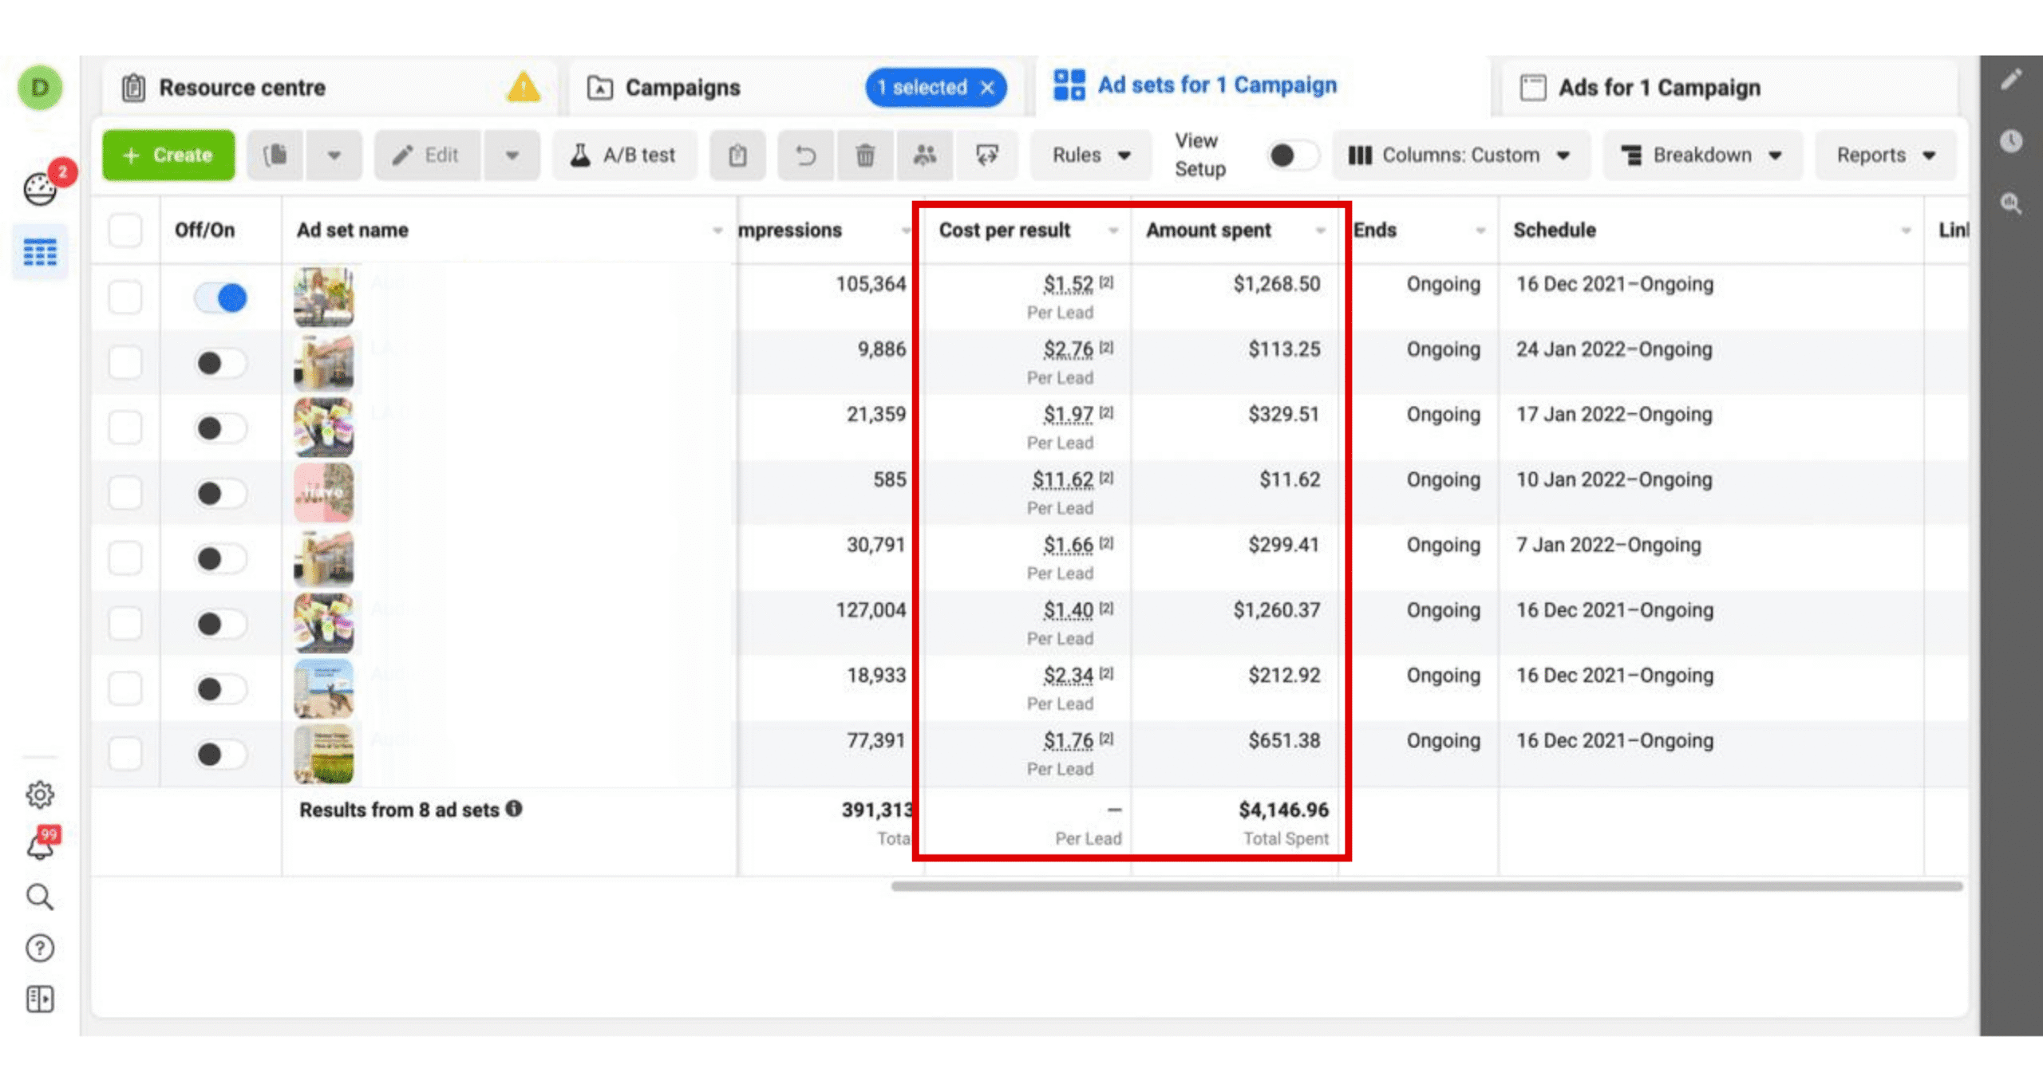
Task: Switch to Ads for 1 Campaign tab
Action: pyautogui.click(x=1658, y=88)
